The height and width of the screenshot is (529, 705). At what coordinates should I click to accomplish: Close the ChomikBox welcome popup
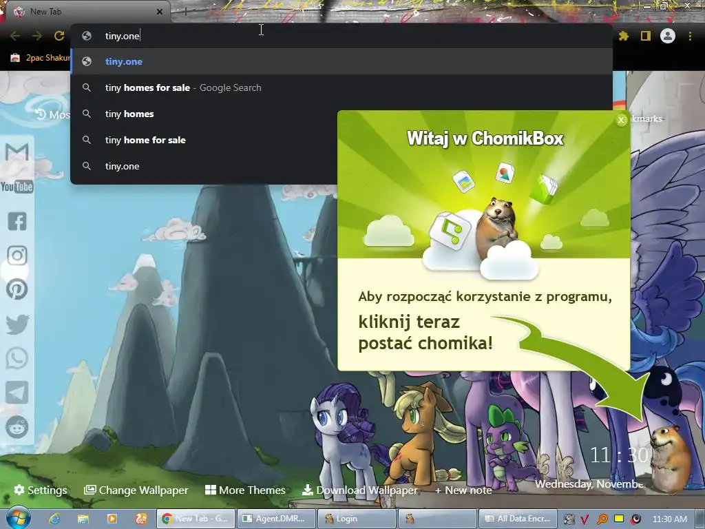pyautogui.click(x=621, y=120)
